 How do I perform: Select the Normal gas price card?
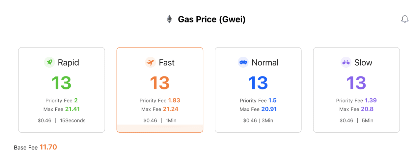click(x=258, y=90)
